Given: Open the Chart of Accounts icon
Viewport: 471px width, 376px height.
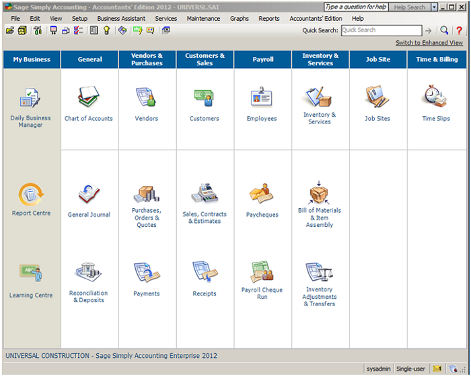Looking at the screenshot, I should pyautogui.click(x=88, y=97).
